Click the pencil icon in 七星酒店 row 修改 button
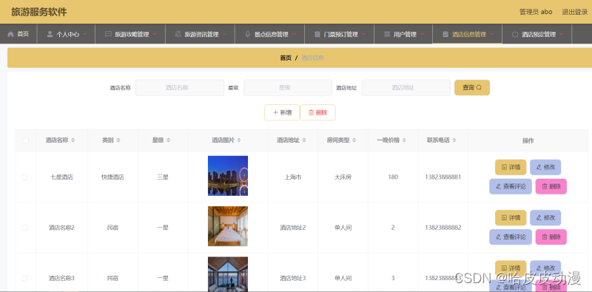Image resolution: width=592 pixels, height=292 pixels. click(539, 167)
